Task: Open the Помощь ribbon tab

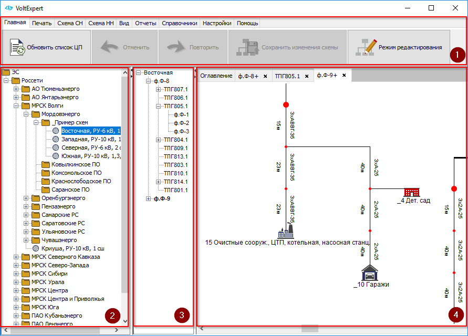Action: (247, 23)
